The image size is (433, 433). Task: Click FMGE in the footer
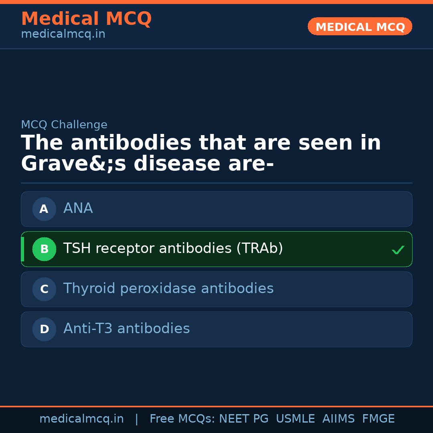point(378,419)
